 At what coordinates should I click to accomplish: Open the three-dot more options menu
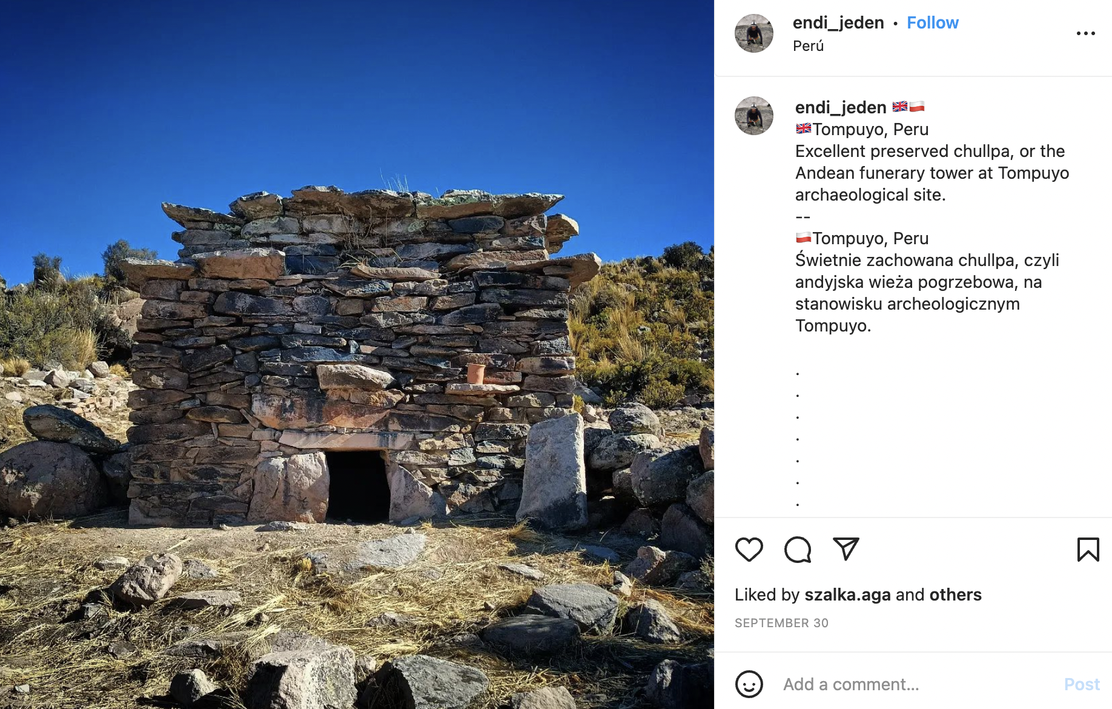(1085, 33)
